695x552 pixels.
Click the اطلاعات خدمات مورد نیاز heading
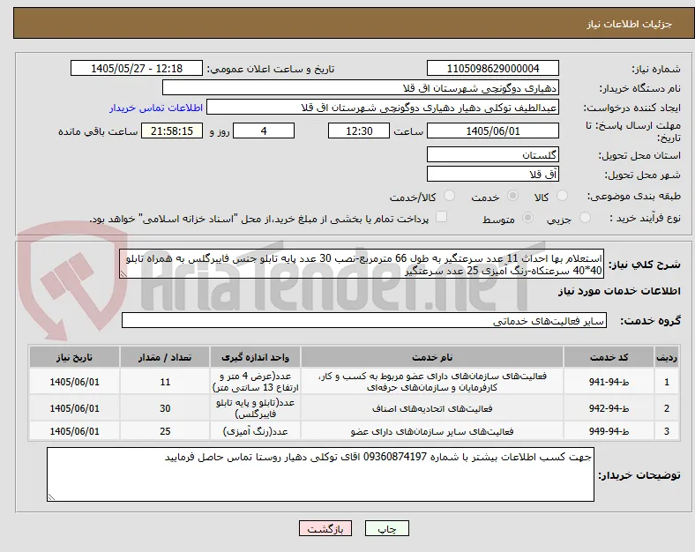(619, 291)
